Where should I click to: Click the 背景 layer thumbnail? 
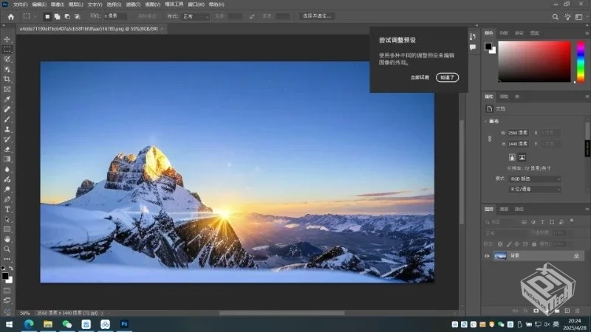coord(500,255)
